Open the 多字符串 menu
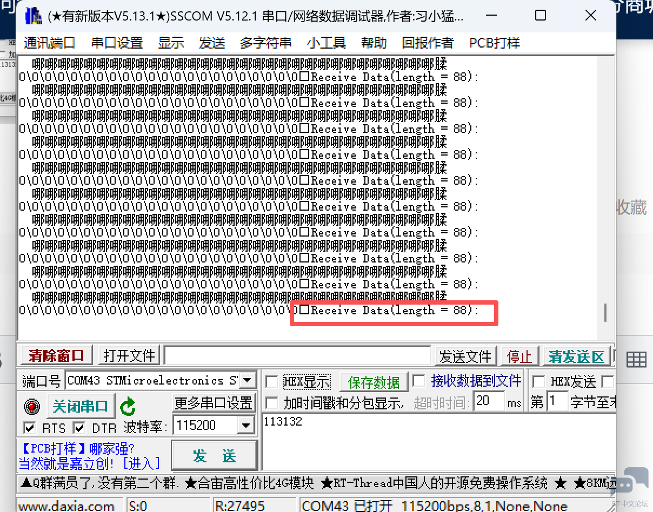The image size is (653, 512). (x=265, y=43)
